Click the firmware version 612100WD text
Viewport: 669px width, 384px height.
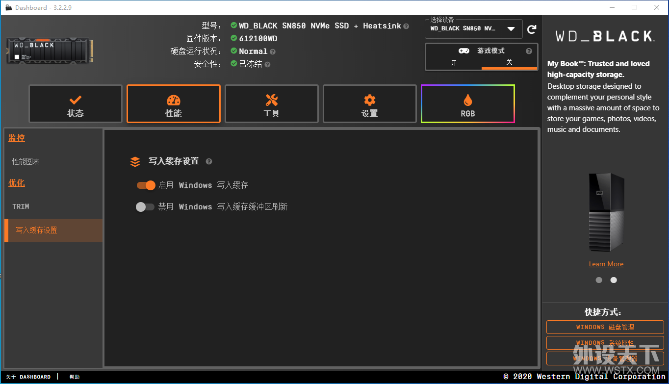coord(258,38)
